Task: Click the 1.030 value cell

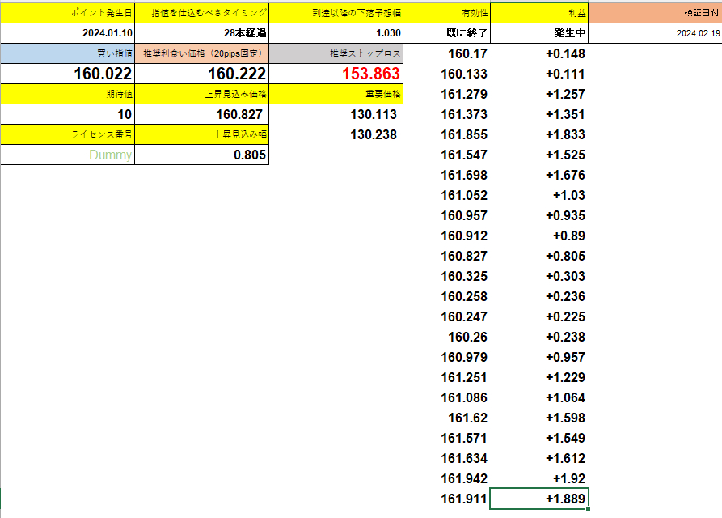Action: (336, 33)
